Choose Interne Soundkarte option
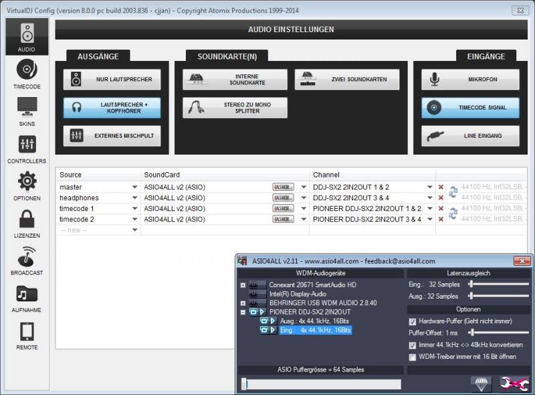This screenshot has width=535, height=395. [235, 79]
